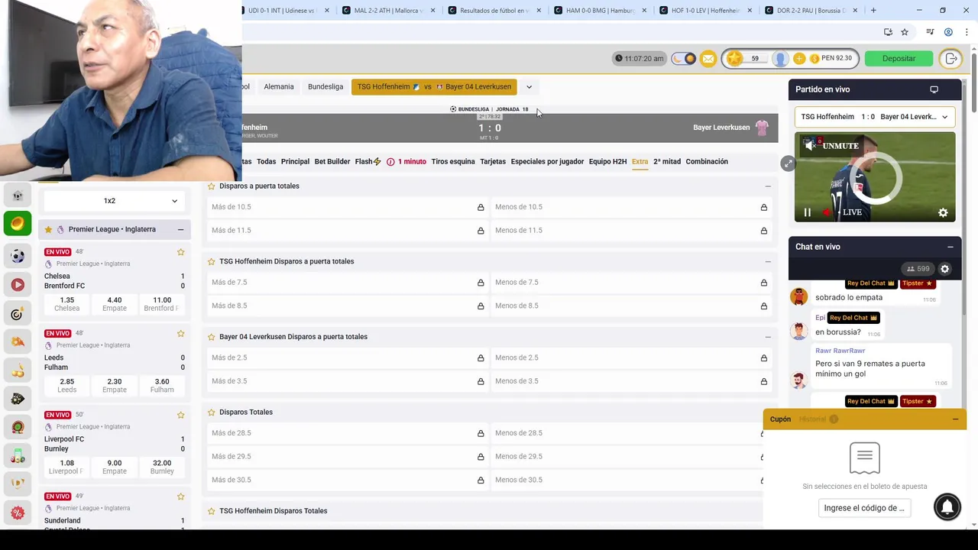The width and height of the screenshot is (978, 550).
Task: Open Partido en vivo monitor icon
Action: (x=934, y=89)
